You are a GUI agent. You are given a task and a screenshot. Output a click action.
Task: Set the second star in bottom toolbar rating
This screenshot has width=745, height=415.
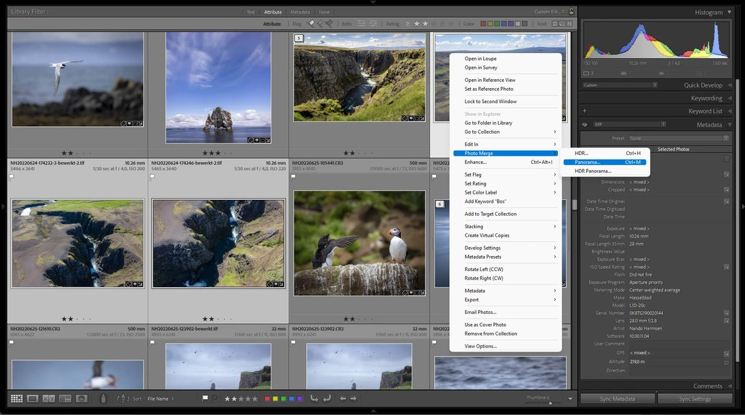click(x=234, y=399)
